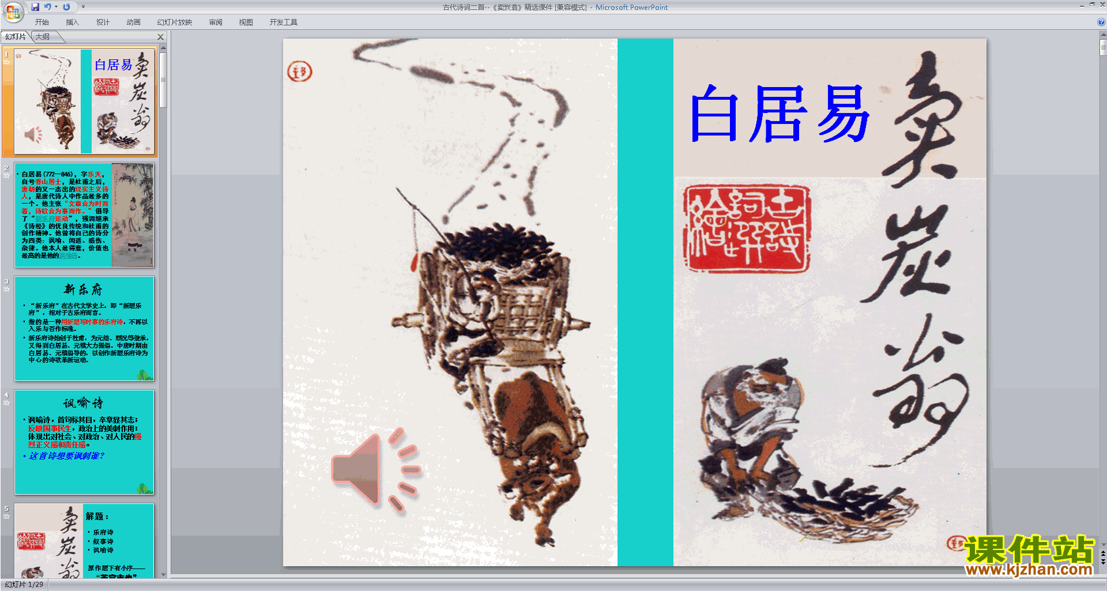Screen dimensions: 1107x591
Task: Save the presentation with the floppy icon
Action: click(35, 7)
